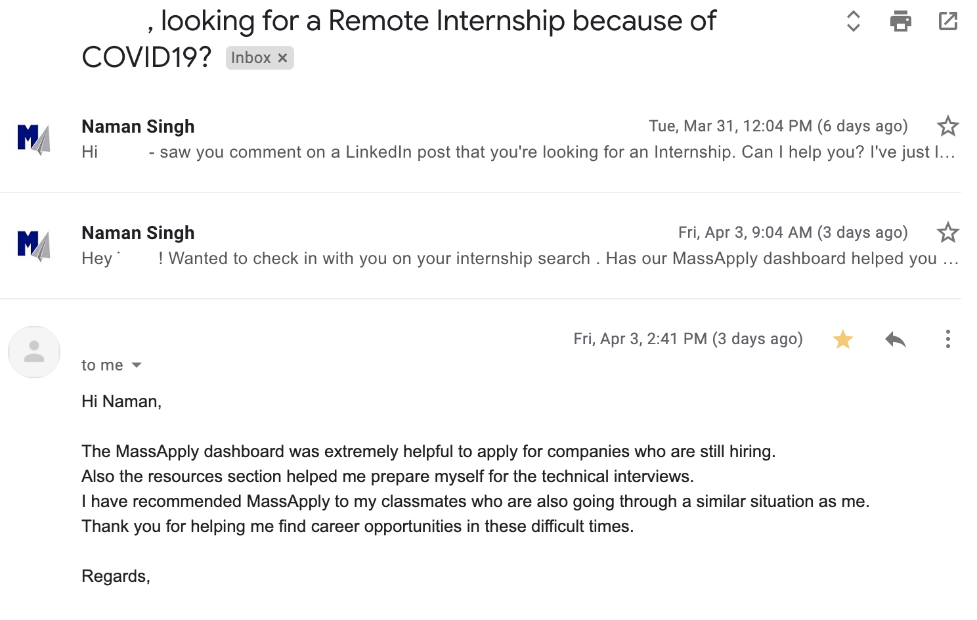
Task: Remove the Inbox label
Action: pyautogui.click(x=282, y=58)
